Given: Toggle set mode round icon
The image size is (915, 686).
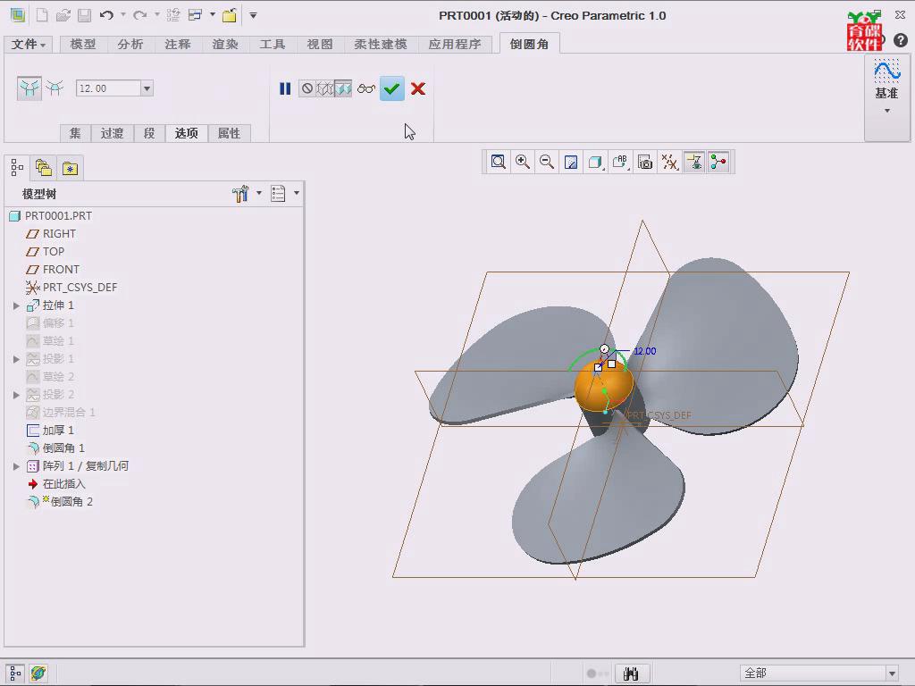Looking at the screenshot, I should tap(29, 88).
